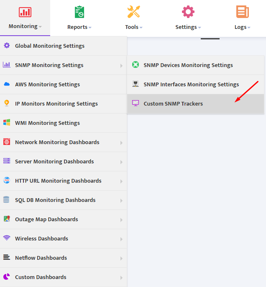The height and width of the screenshot is (287, 266).
Task: Click the blue AWS cloud icon
Action: [7, 84]
